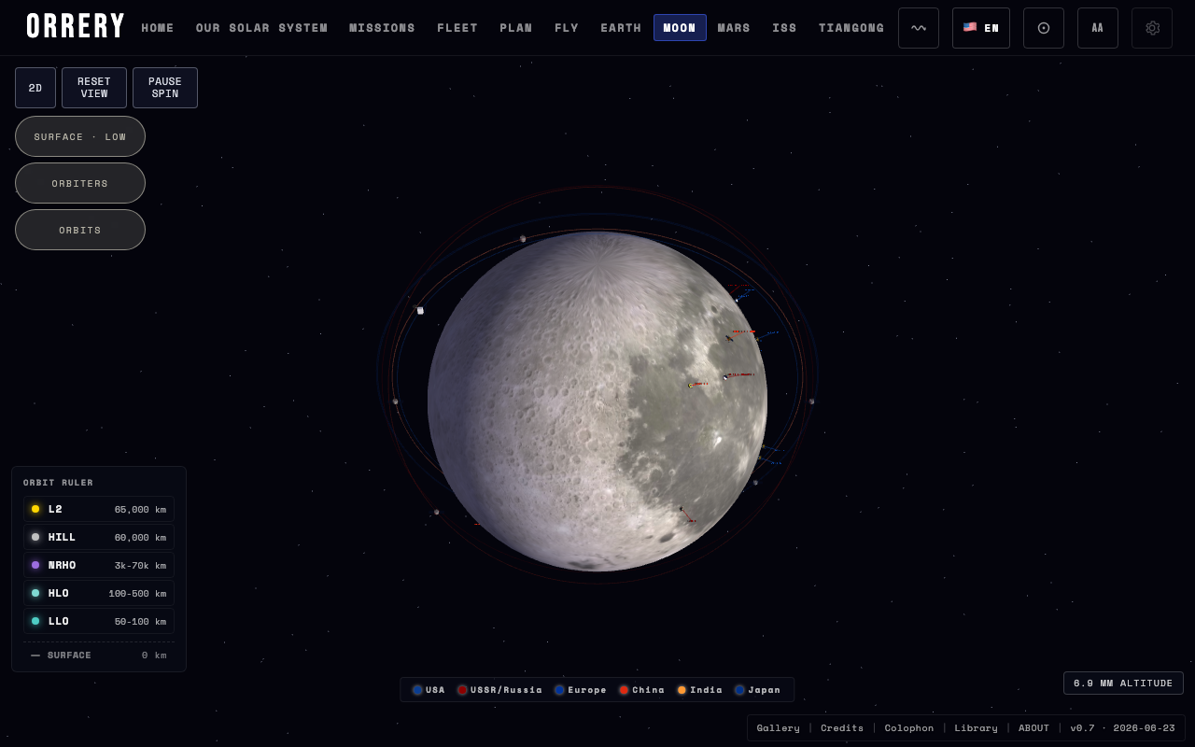Image resolution: width=1195 pixels, height=747 pixels.
Task: Toggle the Orbiters layer
Action: pos(80,183)
